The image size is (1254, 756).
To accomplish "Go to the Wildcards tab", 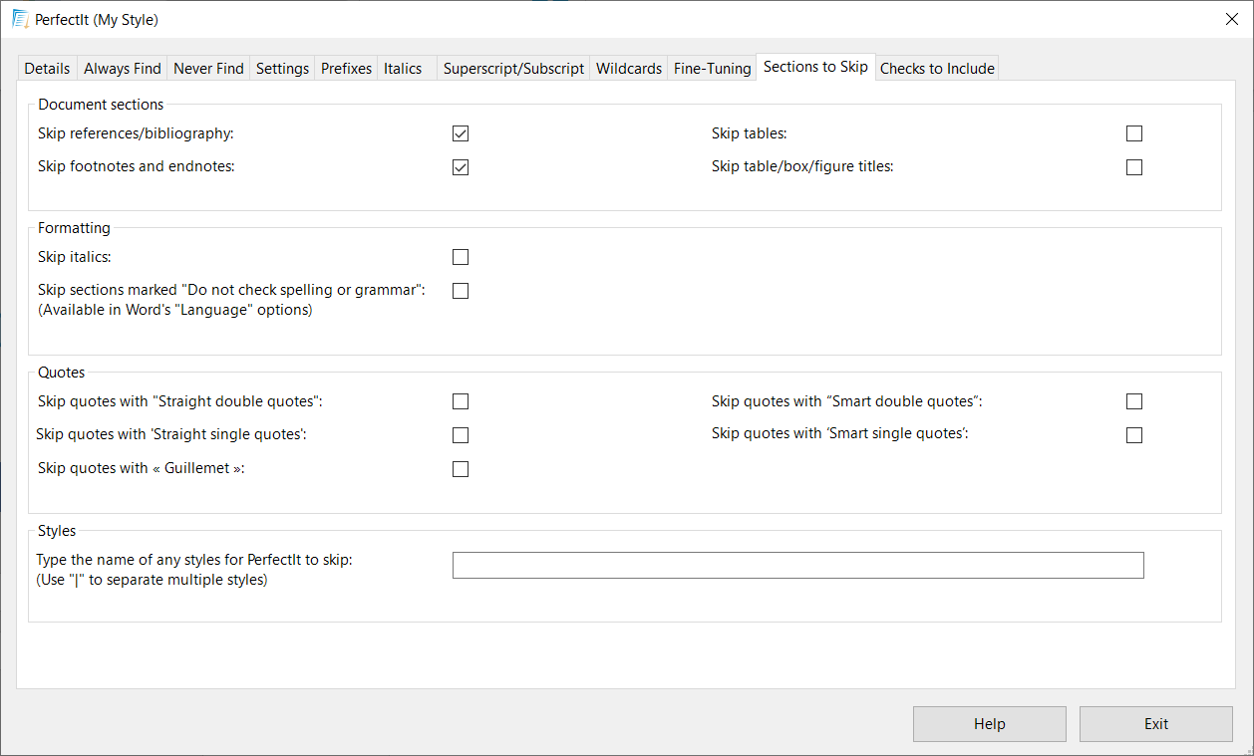I will pyautogui.click(x=628, y=69).
